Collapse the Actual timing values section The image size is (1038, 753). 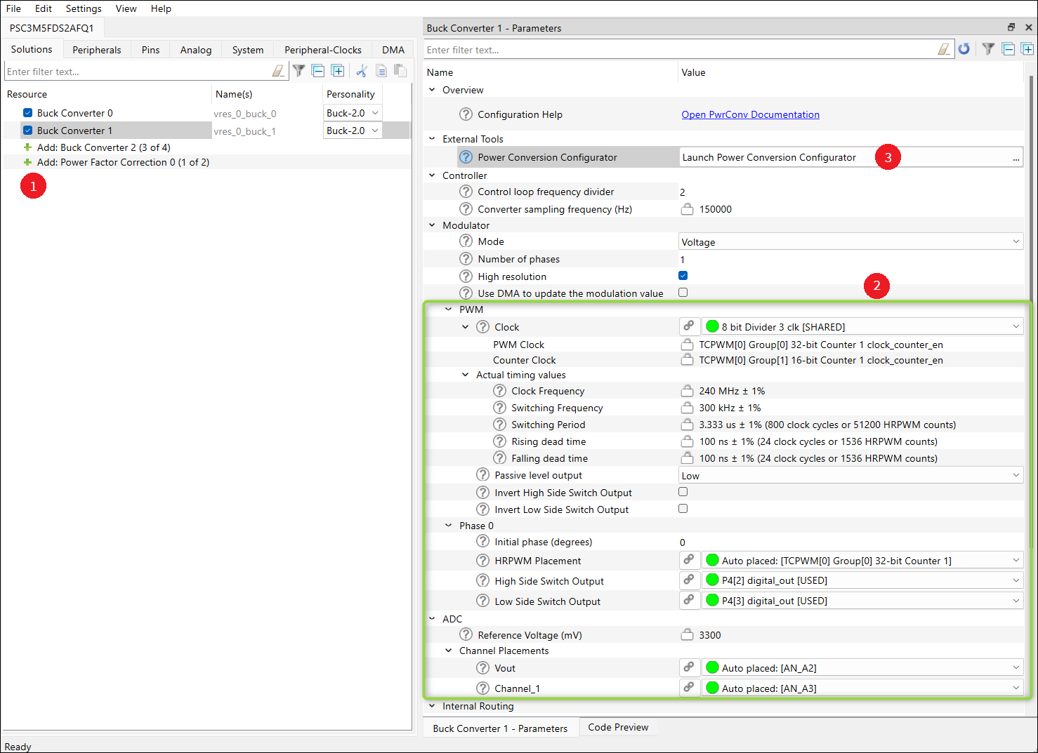[x=465, y=375]
